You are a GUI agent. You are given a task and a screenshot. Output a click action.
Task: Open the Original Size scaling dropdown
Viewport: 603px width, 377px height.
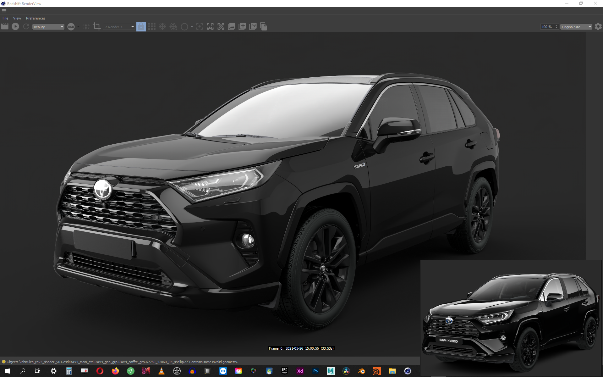point(576,27)
